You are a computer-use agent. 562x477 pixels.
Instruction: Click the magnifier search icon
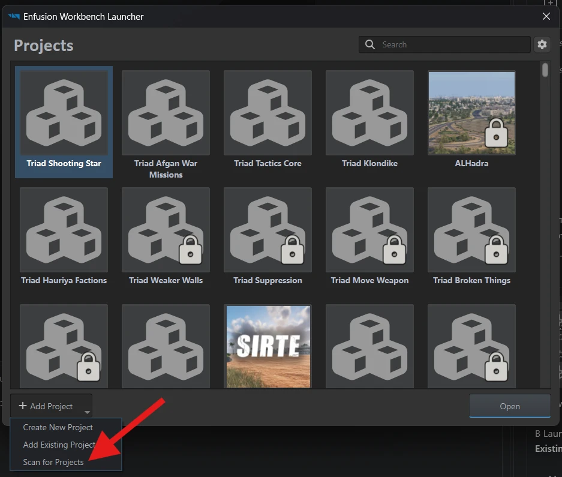point(370,44)
